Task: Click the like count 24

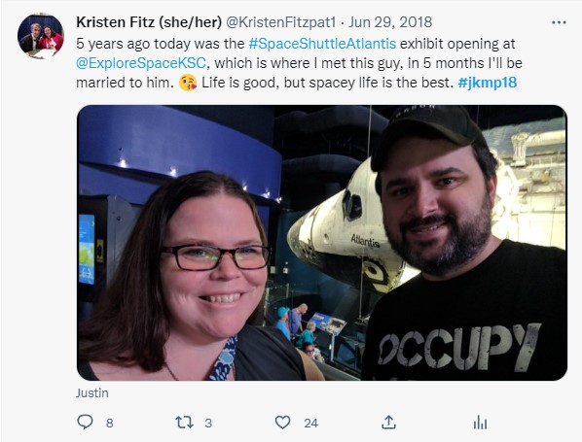Action: (310, 423)
